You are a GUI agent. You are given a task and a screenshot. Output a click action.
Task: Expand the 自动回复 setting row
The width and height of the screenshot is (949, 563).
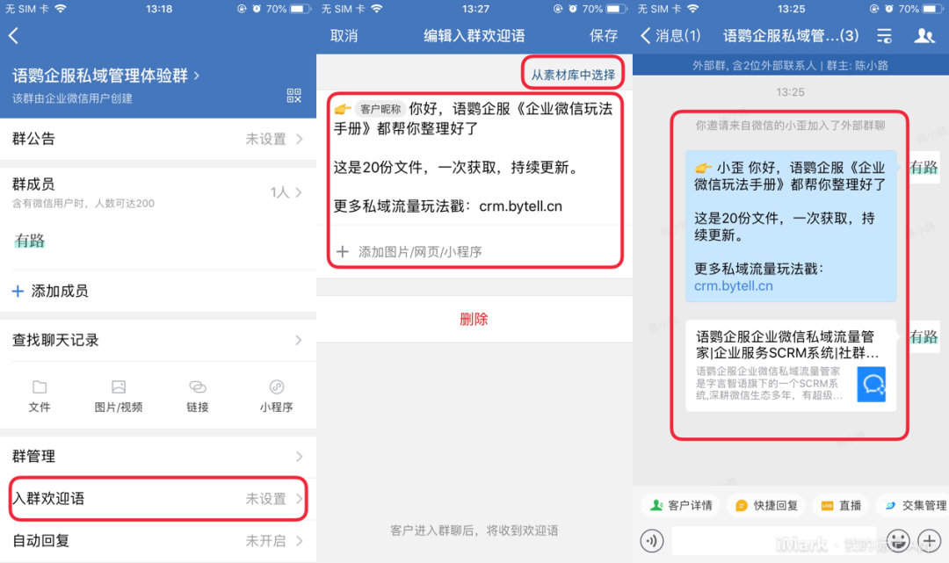[x=158, y=541]
